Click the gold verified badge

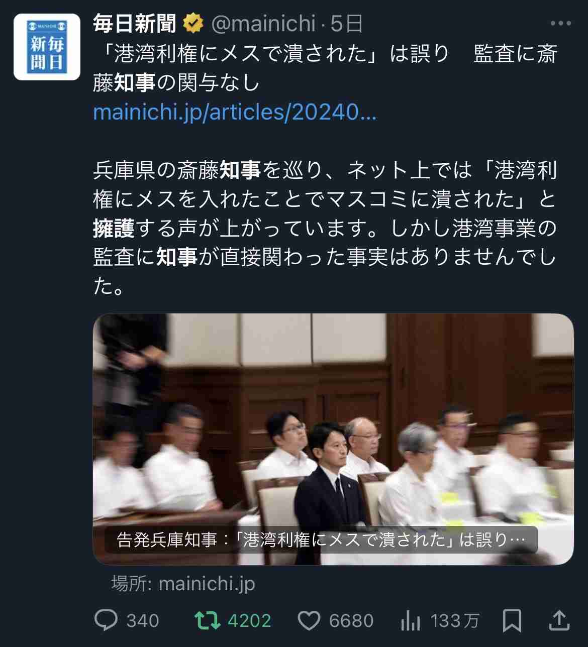tap(192, 24)
